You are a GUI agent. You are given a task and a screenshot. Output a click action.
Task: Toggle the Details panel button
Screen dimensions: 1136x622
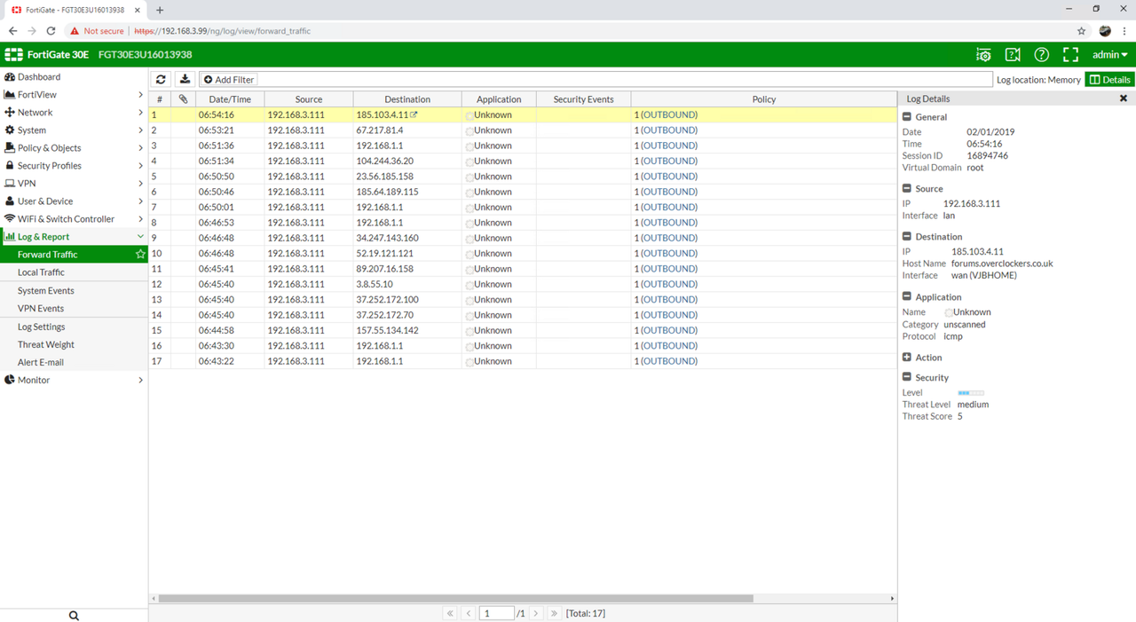point(1109,80)
